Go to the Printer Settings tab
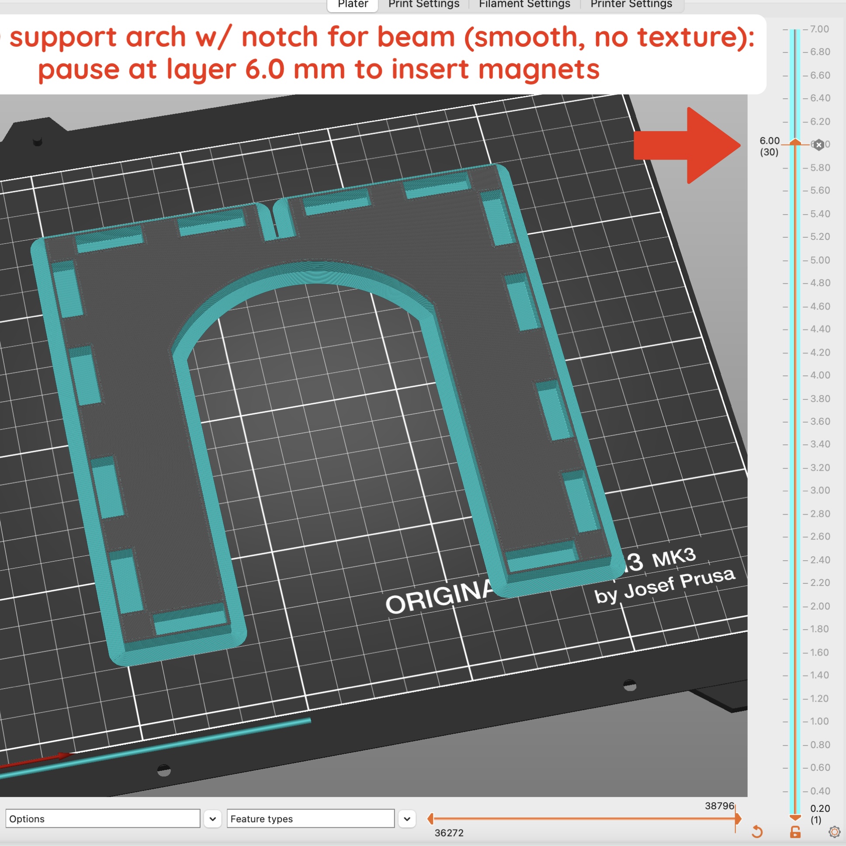The width and height of the screenshot is (846, 846). 631,4
